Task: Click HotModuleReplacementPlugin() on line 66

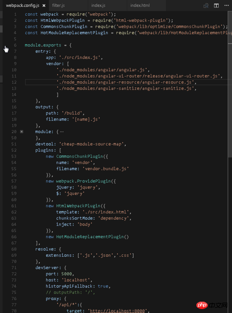Action: (92, 237)
